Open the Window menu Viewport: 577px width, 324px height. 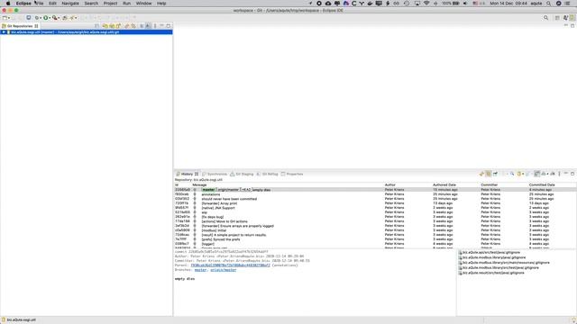point(143,4)
